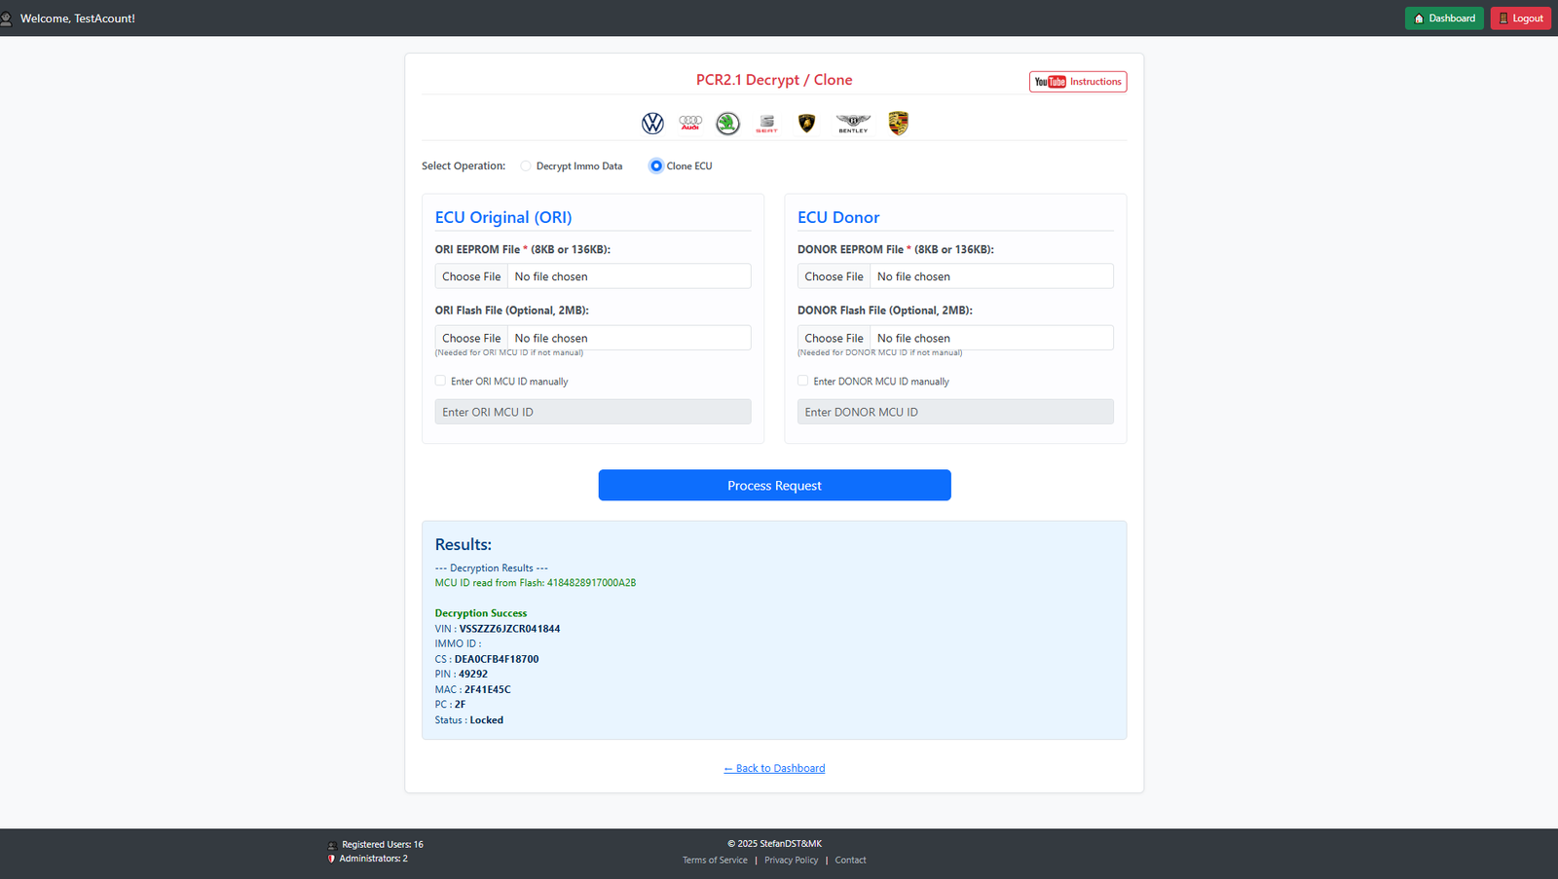1558x879 pixels.
Task: Select the Clone ECU radio option
Action: click(x=656, y=166)
